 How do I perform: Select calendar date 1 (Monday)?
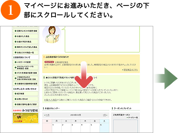57,128
